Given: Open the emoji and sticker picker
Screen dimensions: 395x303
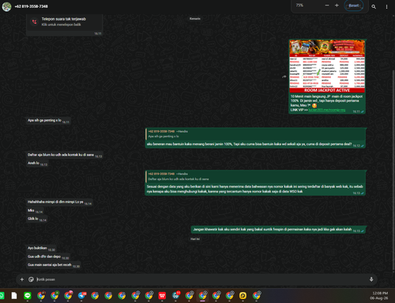Looking at the screenshot, I should pyautogui.click(x=31, y=279).
